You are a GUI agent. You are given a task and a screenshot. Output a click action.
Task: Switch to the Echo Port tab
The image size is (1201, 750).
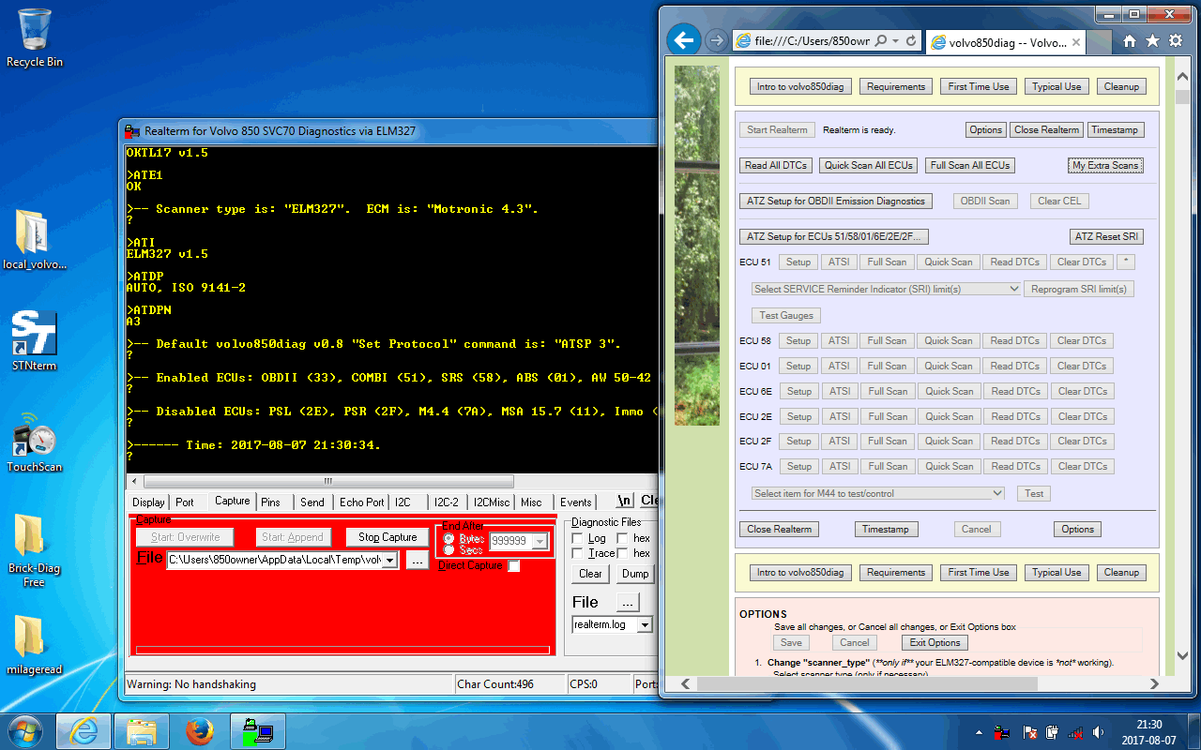[x=361, y=502]
